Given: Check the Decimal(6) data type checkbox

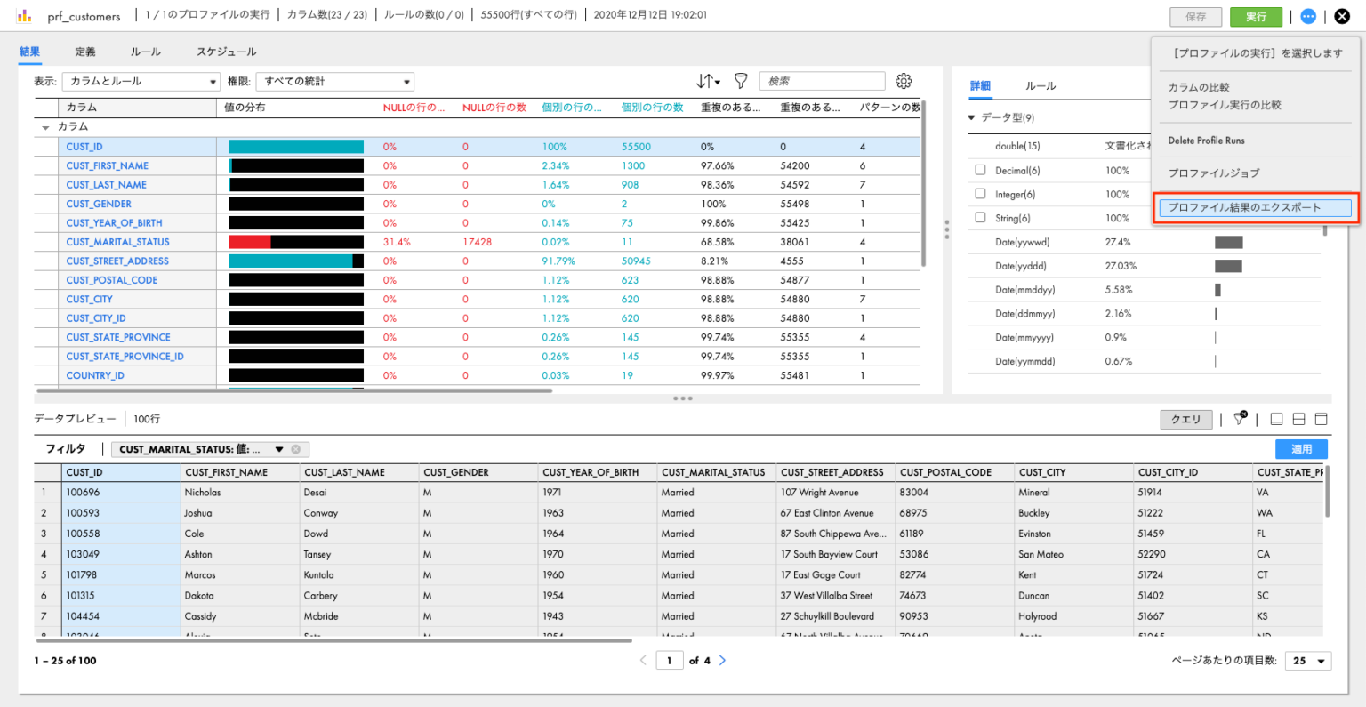Looking at the screenshot, I should (x=981, y=169).
